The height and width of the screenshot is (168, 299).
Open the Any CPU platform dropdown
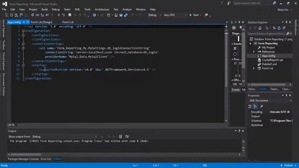(175, 15)
